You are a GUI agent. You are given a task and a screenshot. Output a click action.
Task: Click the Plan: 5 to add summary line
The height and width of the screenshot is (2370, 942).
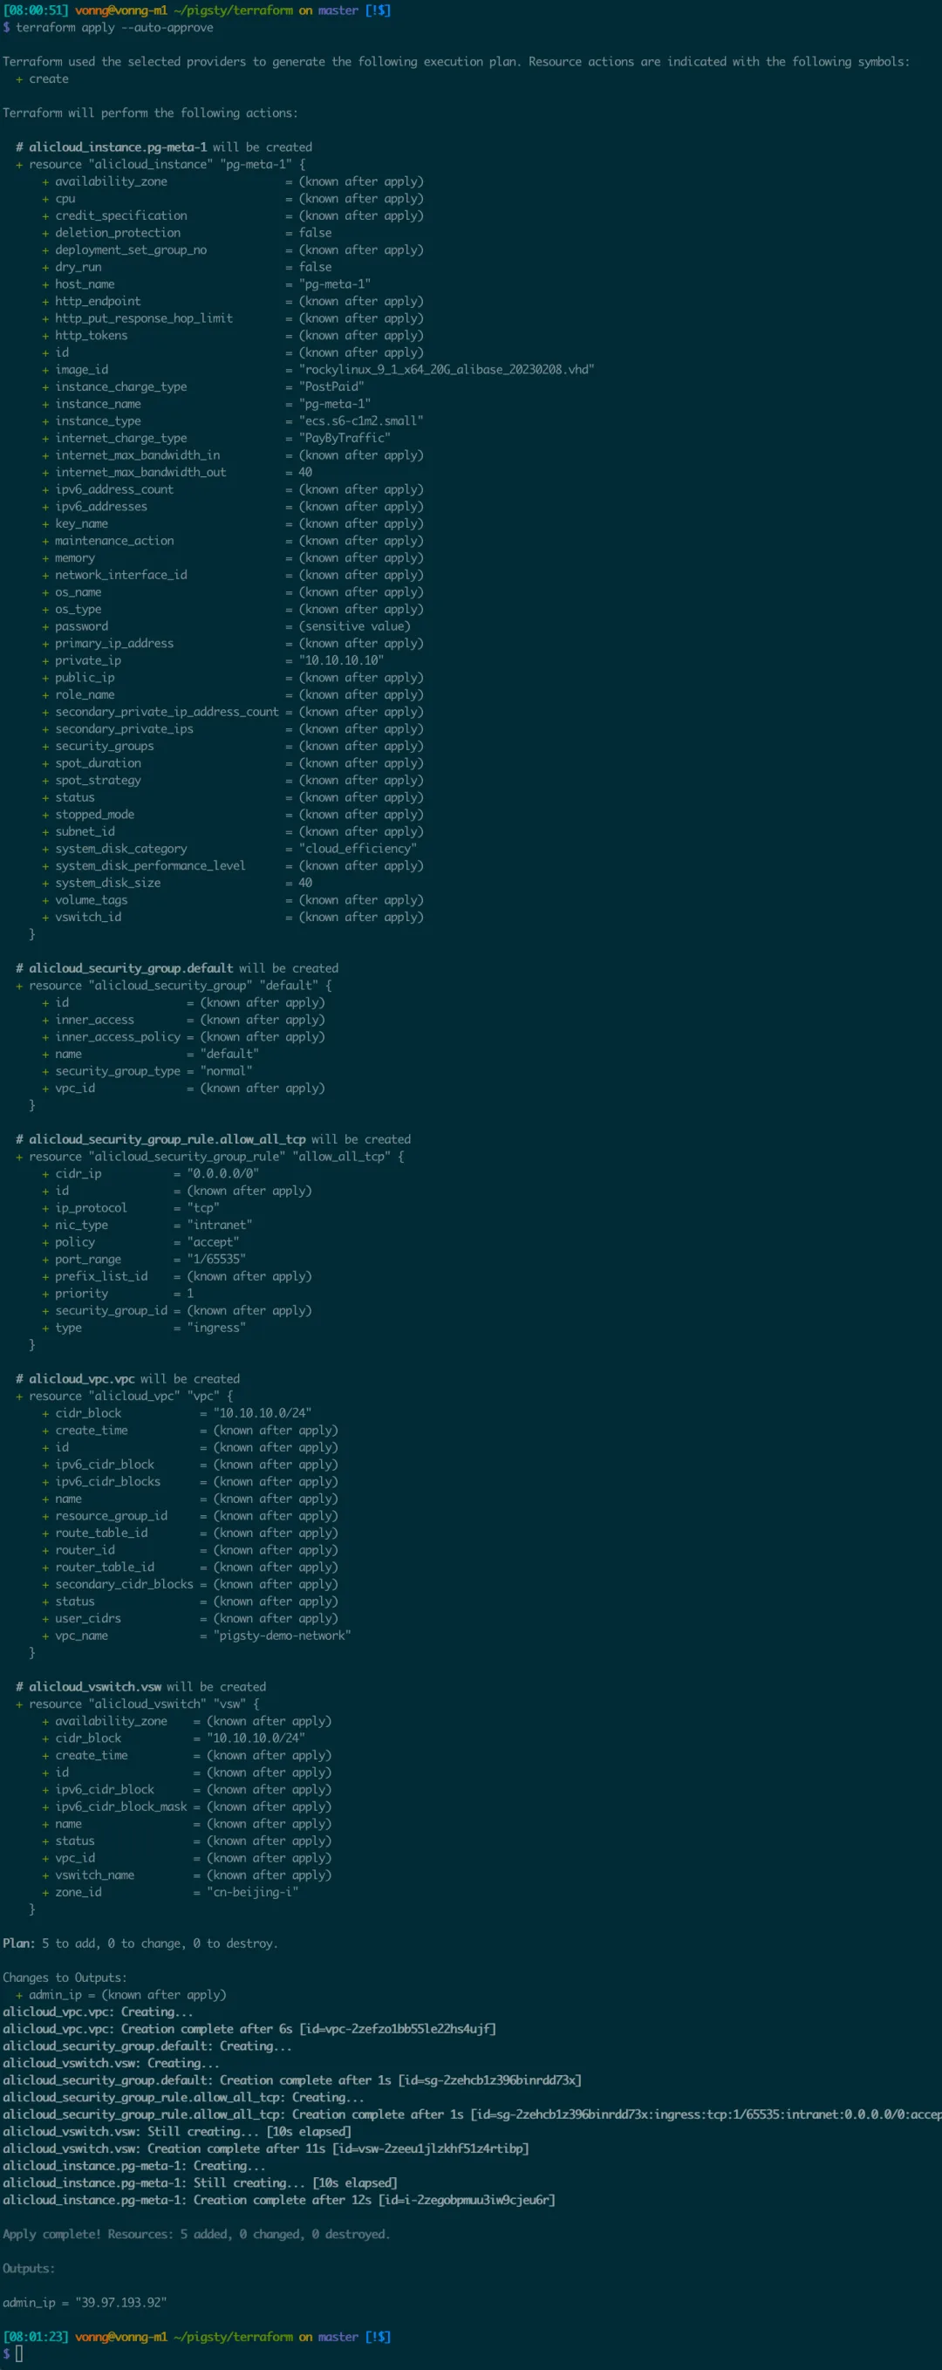click(x=140, y=1944)
